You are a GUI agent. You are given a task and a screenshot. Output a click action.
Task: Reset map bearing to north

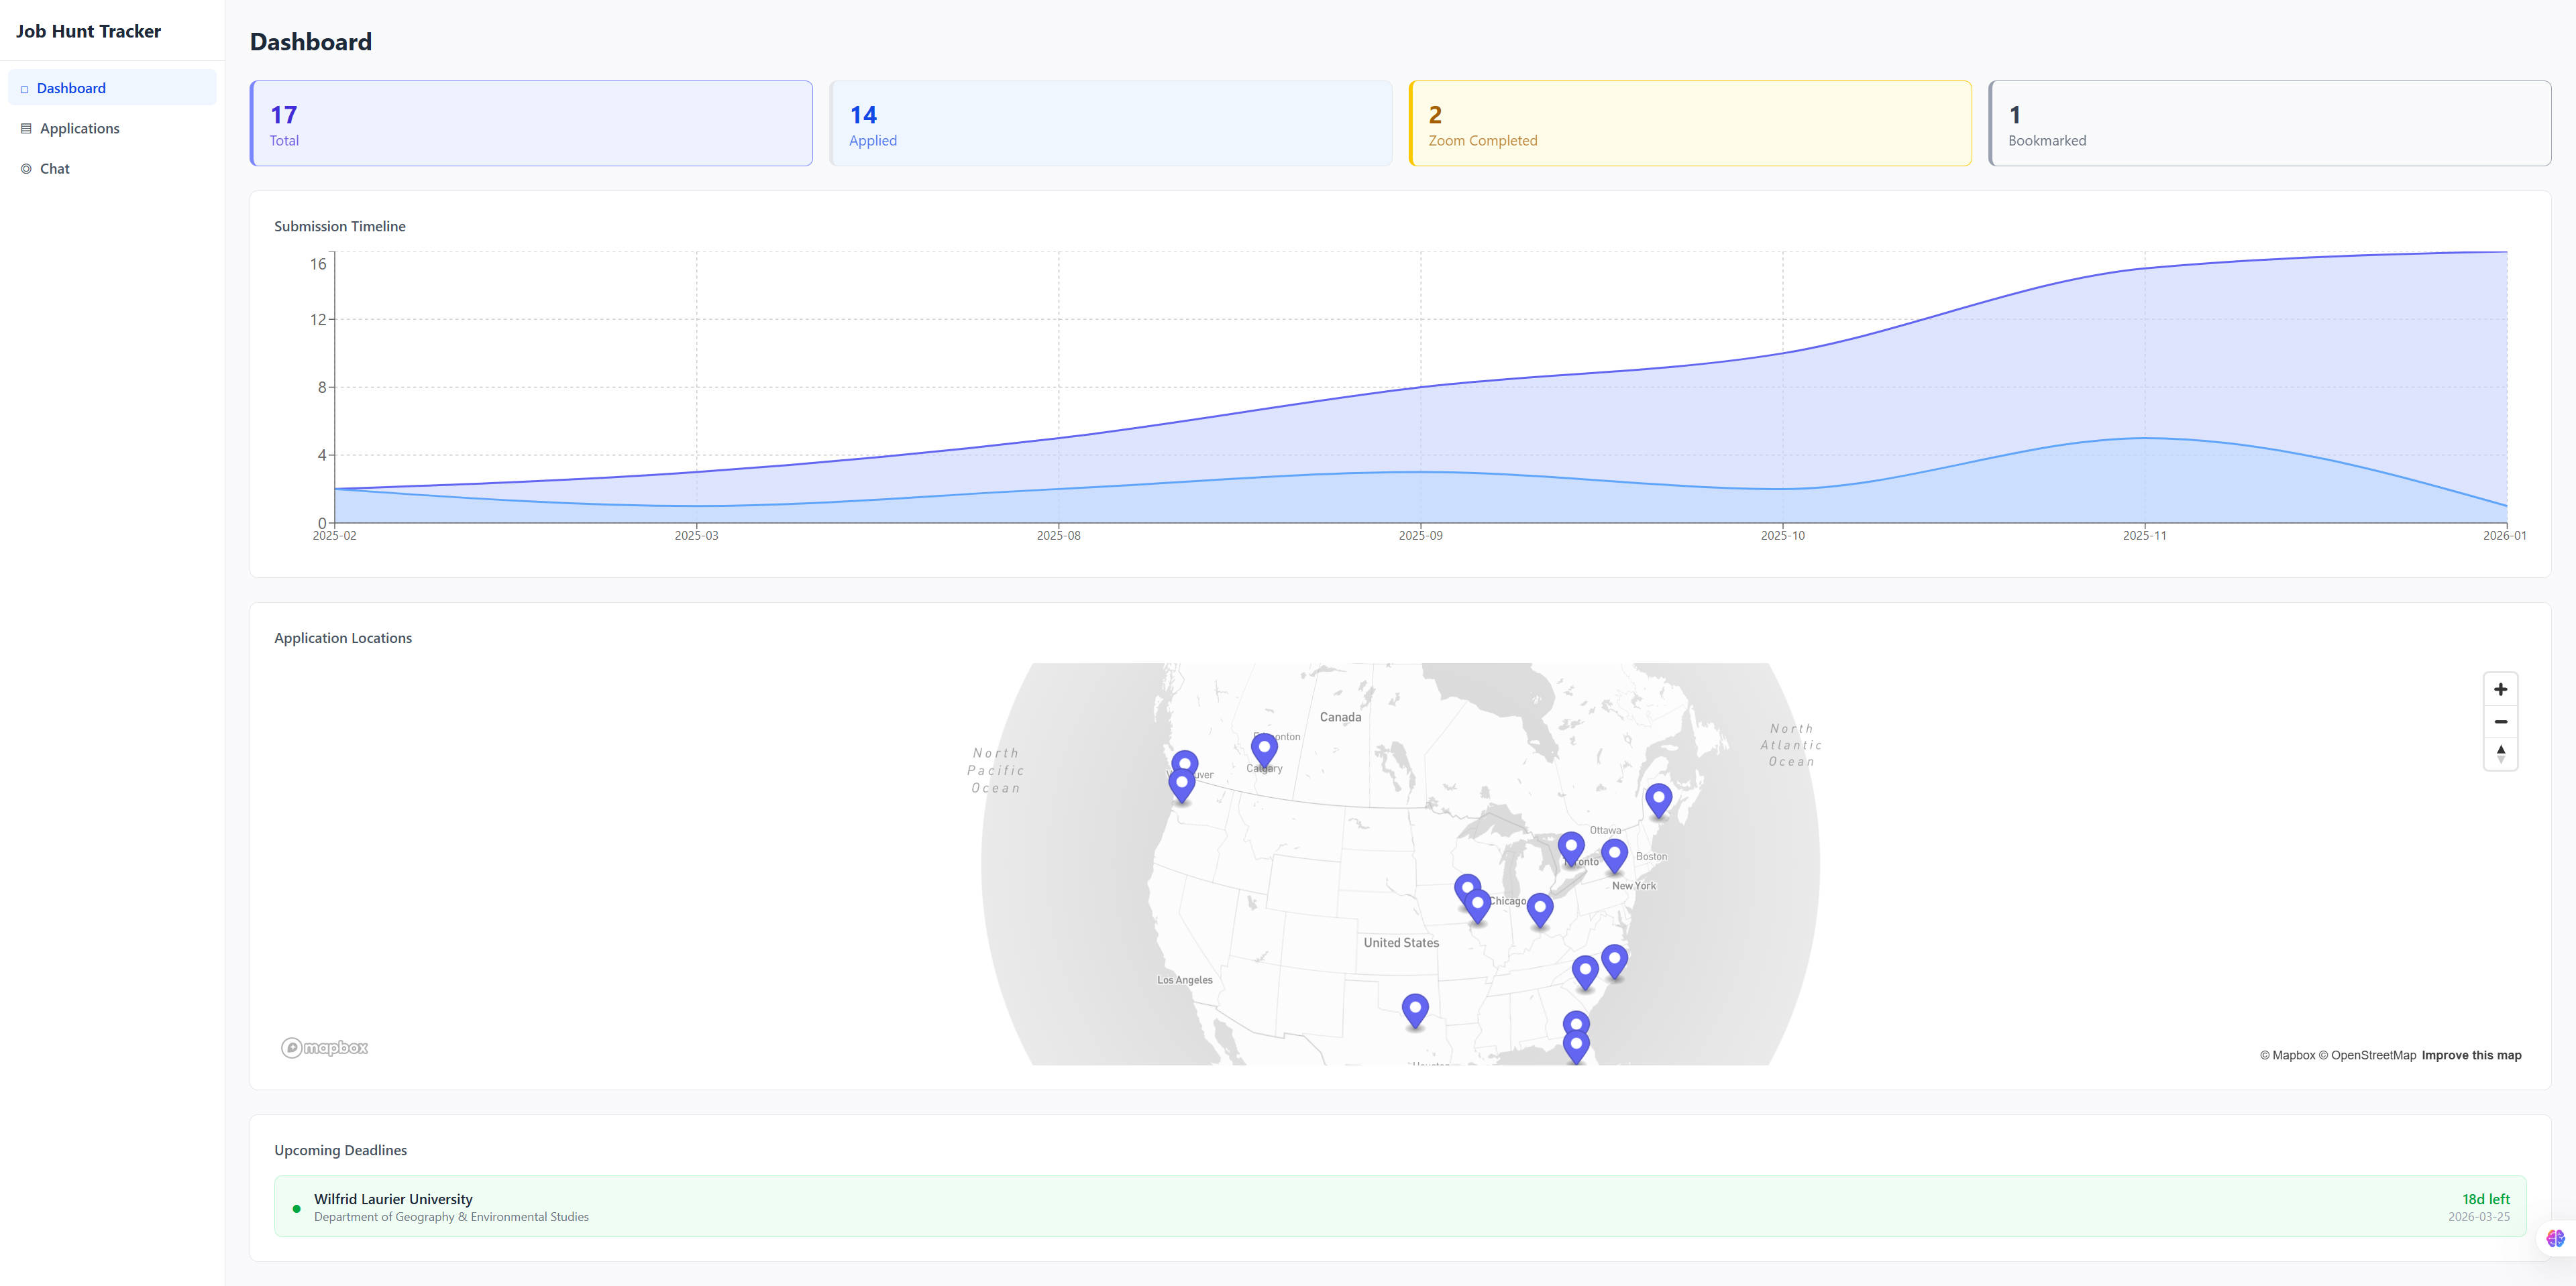coord(2500,754)
